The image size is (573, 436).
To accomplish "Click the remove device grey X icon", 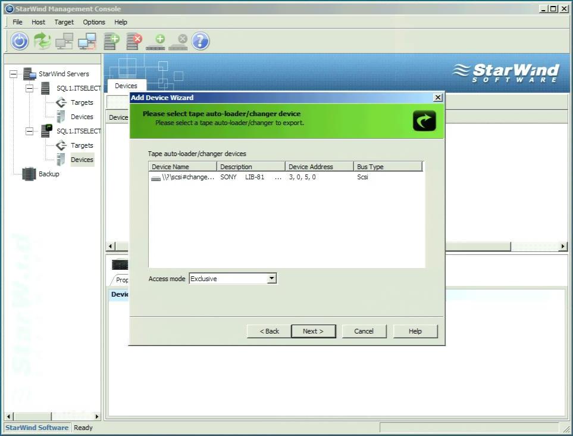I will click(179, 42).
